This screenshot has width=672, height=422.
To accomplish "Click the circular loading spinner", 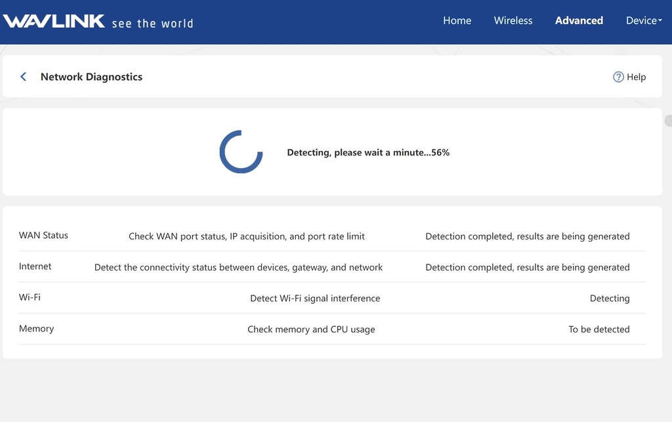I will (x=241, y=152).
